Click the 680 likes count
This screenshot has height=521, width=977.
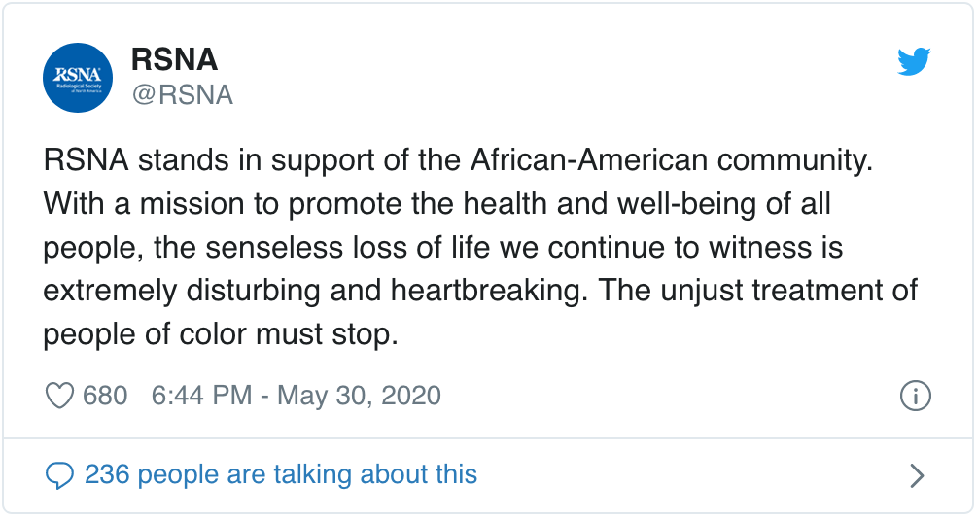(105, 397)
